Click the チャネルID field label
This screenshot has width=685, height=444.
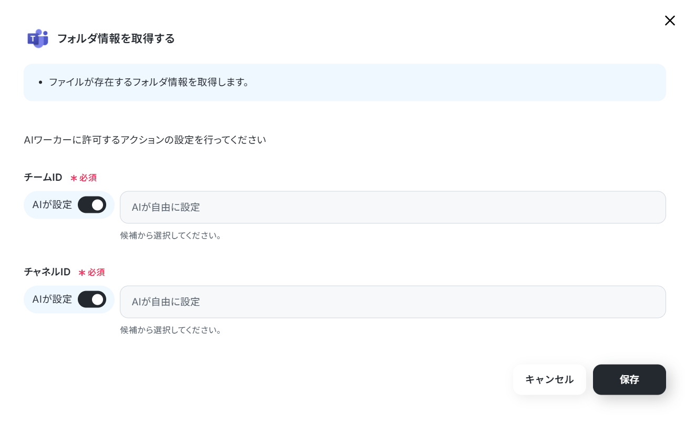[47, 272]
